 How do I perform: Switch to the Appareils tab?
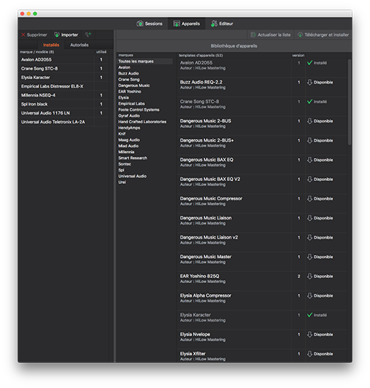[x=186, y=24]
